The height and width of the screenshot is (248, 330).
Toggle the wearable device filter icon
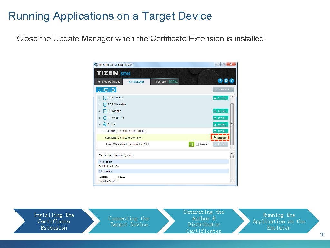[113, 90]
